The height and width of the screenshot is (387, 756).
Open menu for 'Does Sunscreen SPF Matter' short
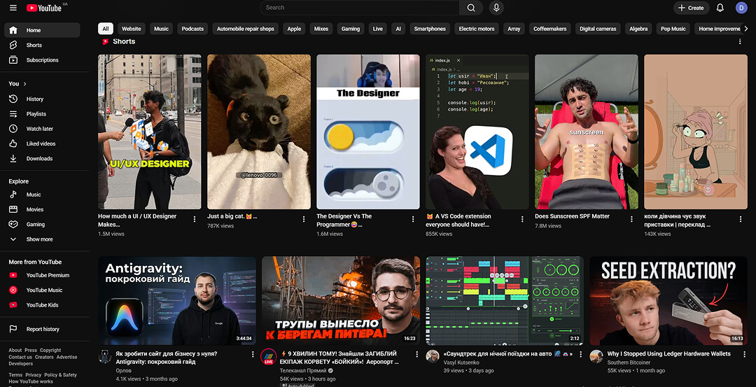point(631,219)
